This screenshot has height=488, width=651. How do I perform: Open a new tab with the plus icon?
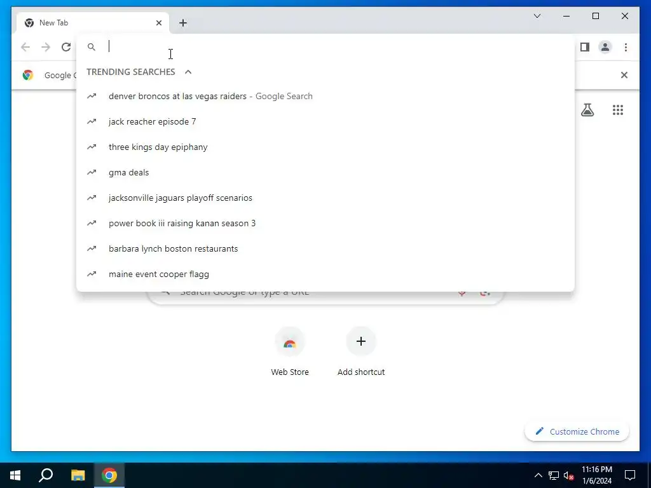click(x=183, y=23)
